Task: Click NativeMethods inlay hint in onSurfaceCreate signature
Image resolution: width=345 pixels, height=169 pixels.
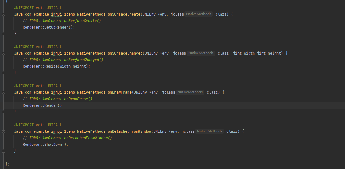Action: [198, 14]
